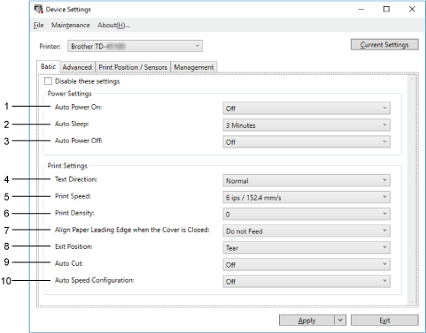The image size is (426, 333).
Task: Click the Power Settings group label
Action: click(x=70, y=94)
